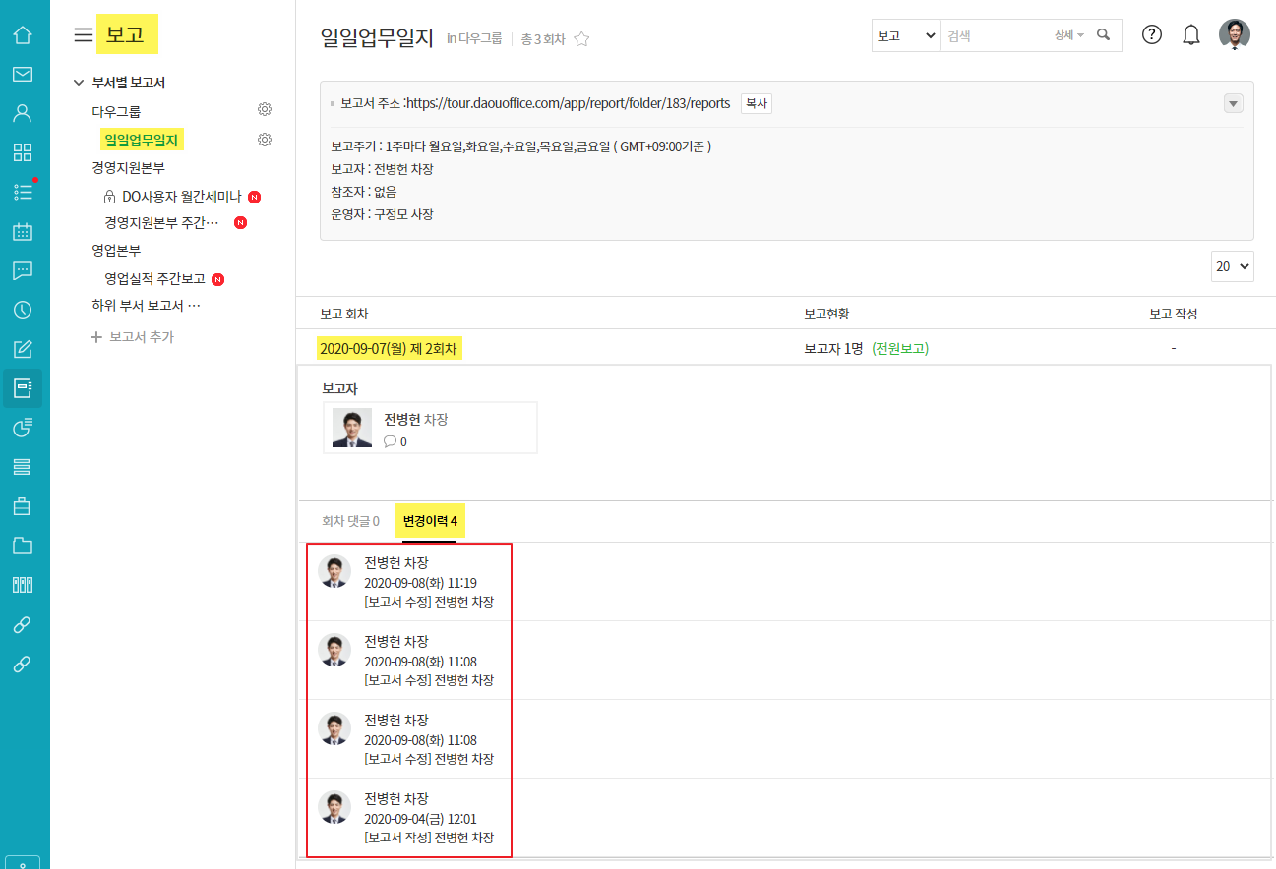Select the 변경이력 tab
The width and height of the screenshot is (1276, 869).
point(430,521)
